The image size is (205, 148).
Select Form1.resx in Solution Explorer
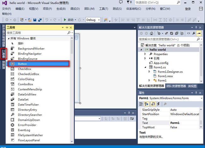(165, 76)
